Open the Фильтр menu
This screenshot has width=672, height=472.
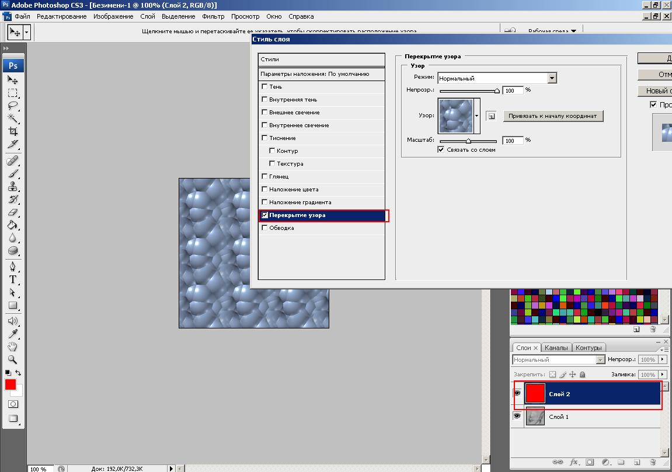[213, 16]
